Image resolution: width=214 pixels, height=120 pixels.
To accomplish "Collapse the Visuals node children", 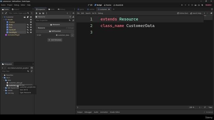I will pyautogui.click(x=4, y=20).
